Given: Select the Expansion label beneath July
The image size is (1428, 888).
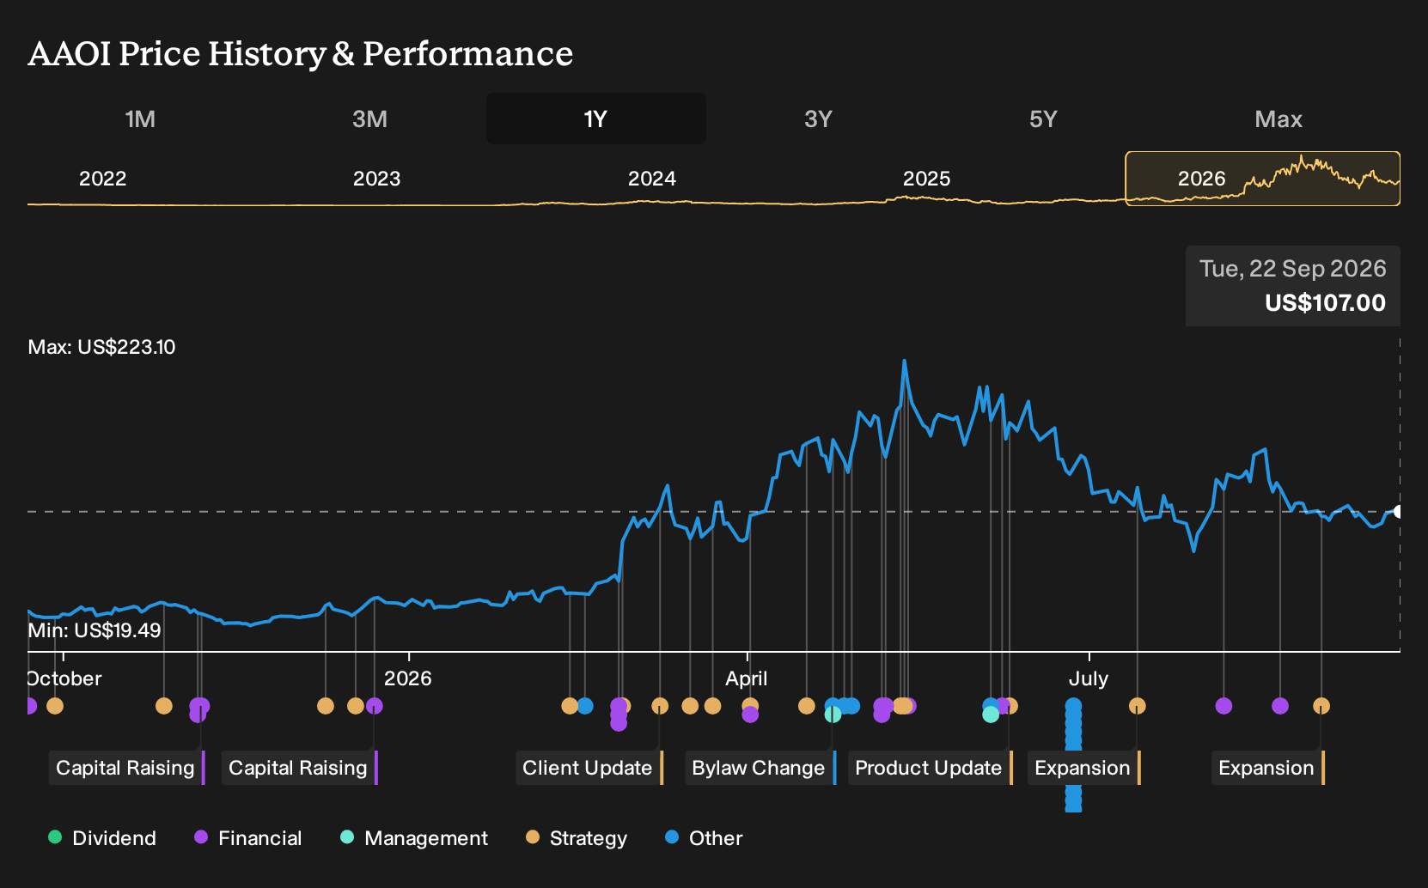Looking at the screenshot, I should point(1084,768).
